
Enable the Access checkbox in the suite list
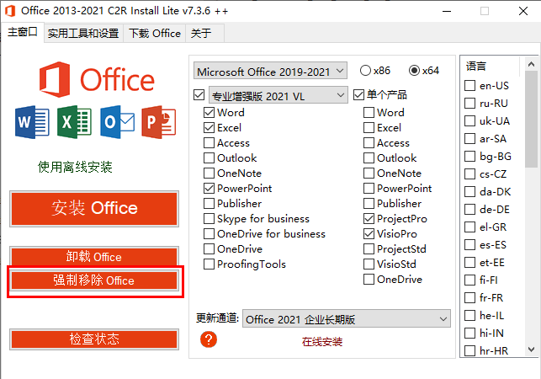(x=210, y=143)
